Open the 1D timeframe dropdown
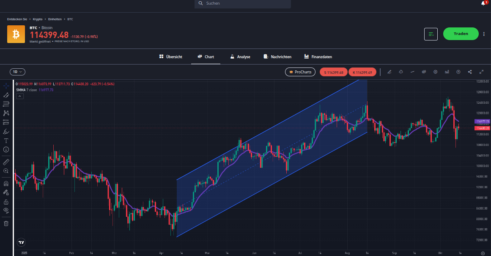Screen dimensions: 491x256 [18, 72]
